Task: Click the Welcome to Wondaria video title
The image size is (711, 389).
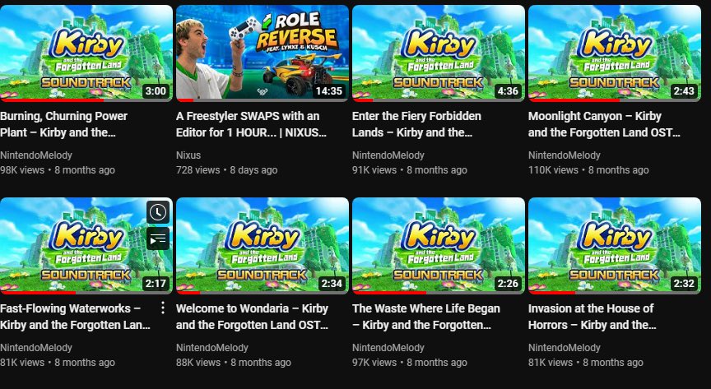Action: (x=252, y=317)
